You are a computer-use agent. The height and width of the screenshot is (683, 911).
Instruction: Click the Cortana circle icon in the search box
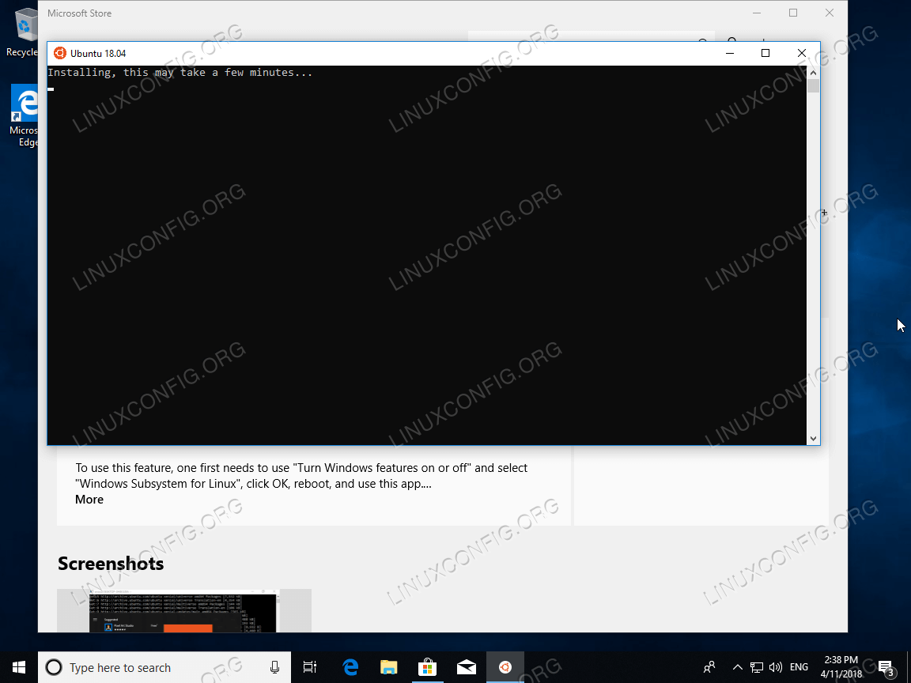[54, 667]
